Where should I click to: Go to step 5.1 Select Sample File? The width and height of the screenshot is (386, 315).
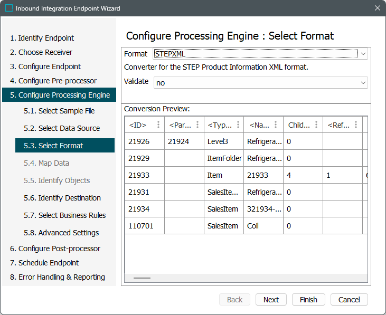tap(59, 111)
